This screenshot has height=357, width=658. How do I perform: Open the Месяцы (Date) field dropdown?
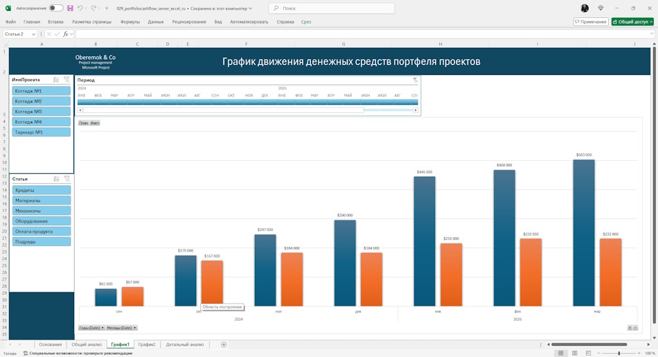(x=121, y=328)
